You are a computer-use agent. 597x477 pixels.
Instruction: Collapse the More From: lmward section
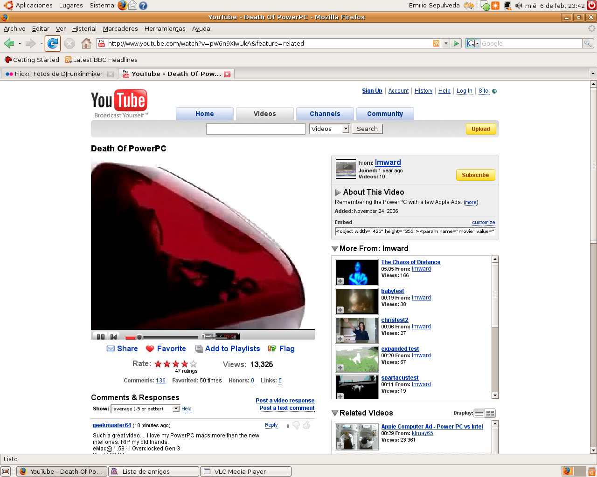pos(335,249)
